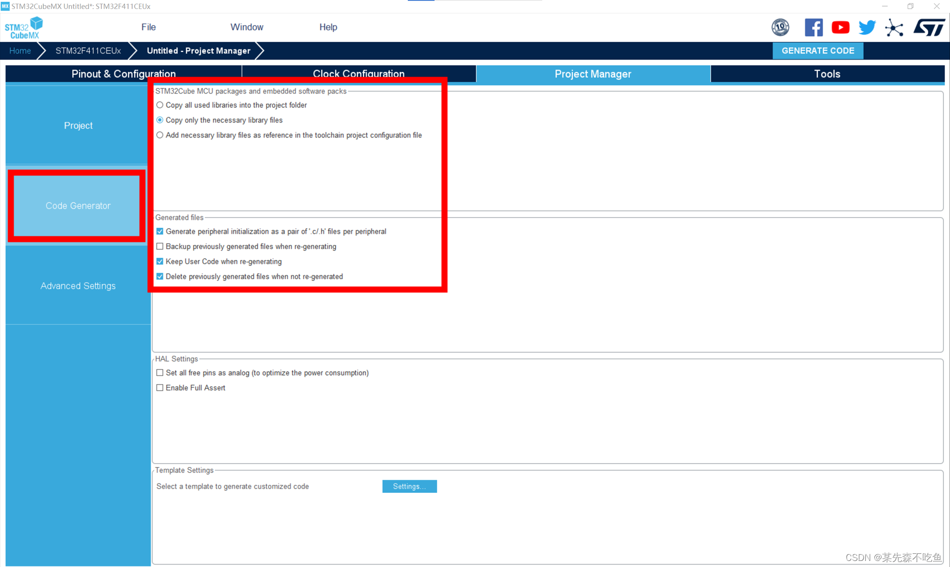
Task: Select Code Generator in the sidebar
Action: [x=77, y=206]
